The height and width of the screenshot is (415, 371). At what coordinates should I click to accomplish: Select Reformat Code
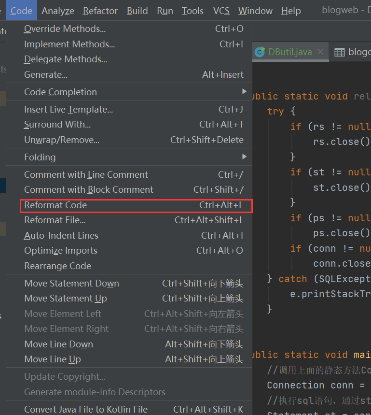pos(55,205)
